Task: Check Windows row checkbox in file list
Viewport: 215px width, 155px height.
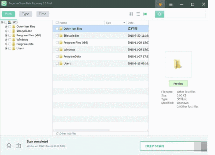Action: pos(57,49)
